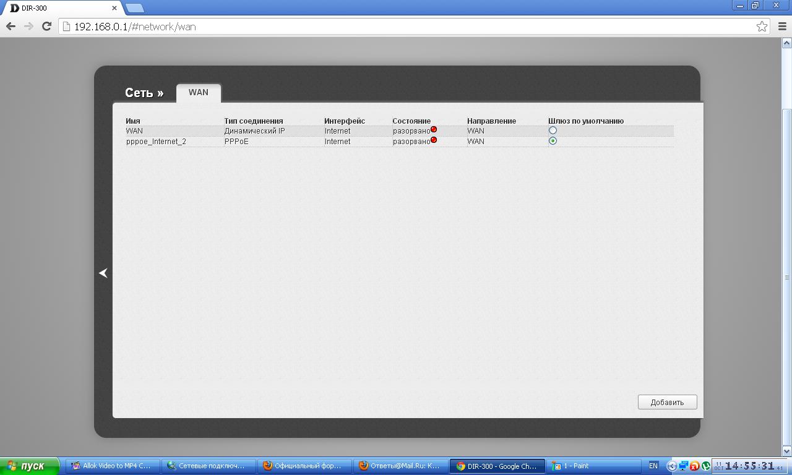792x475 pixels.
Task: Select pppoe_Internet_2 as default gateway
Action: (x=553, y=141)
